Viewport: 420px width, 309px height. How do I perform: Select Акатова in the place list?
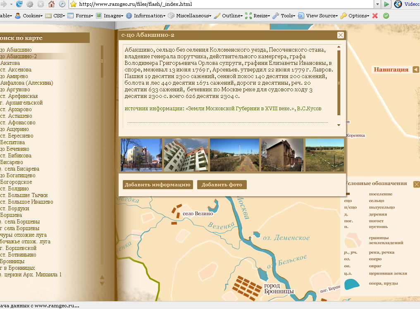[10, 63]
